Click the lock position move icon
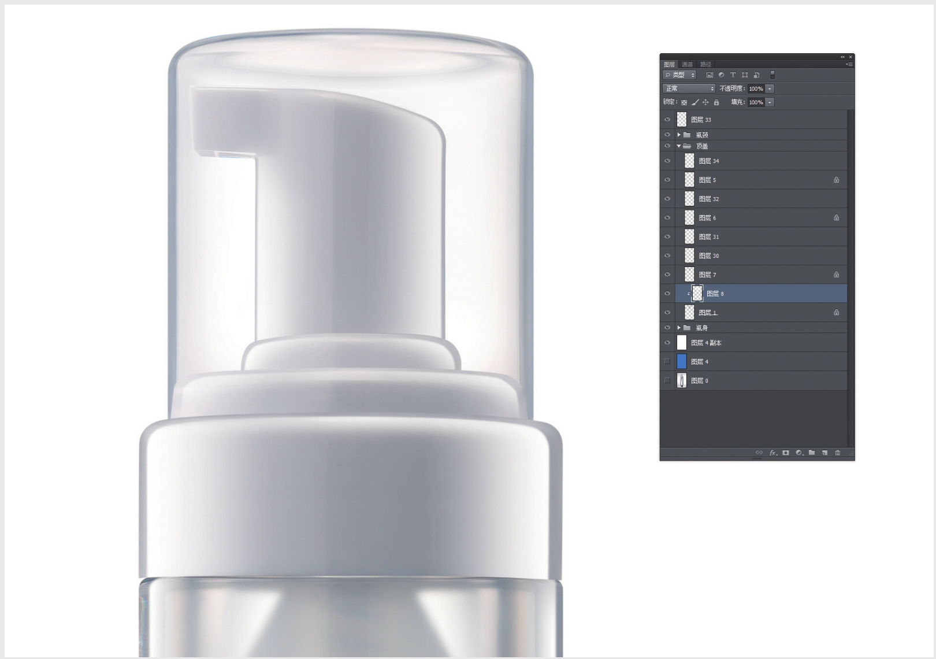Image resolution: width=936 pixels, height=659 pixels. [x=705, y=102]
